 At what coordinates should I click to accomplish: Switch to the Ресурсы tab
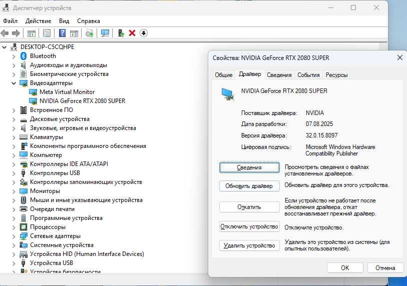point(336,75)
